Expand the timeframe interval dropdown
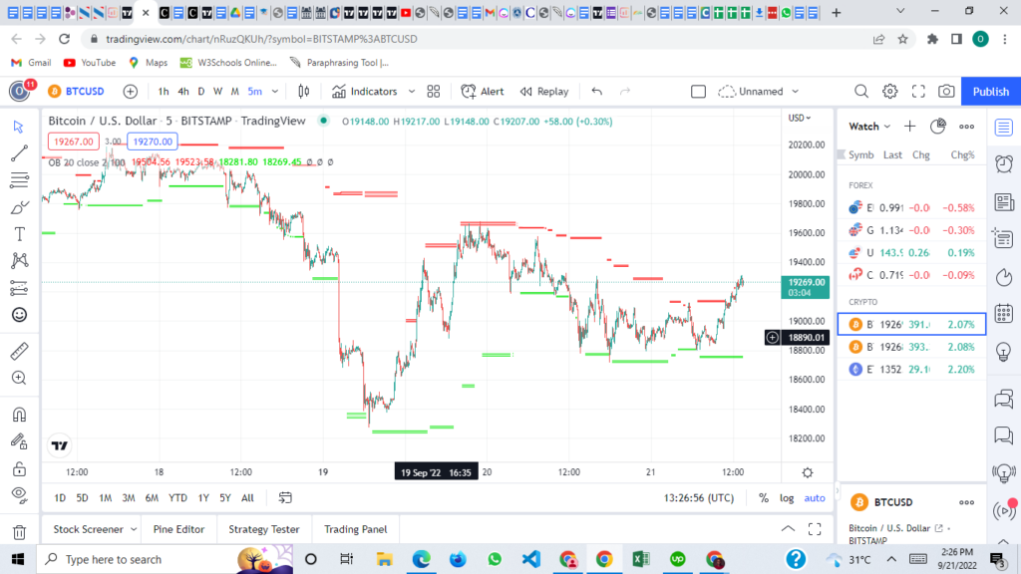Viewport: 1021px width, 574px height. point(275,92)
